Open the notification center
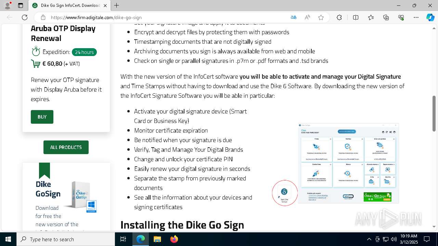 click(427, 239)
